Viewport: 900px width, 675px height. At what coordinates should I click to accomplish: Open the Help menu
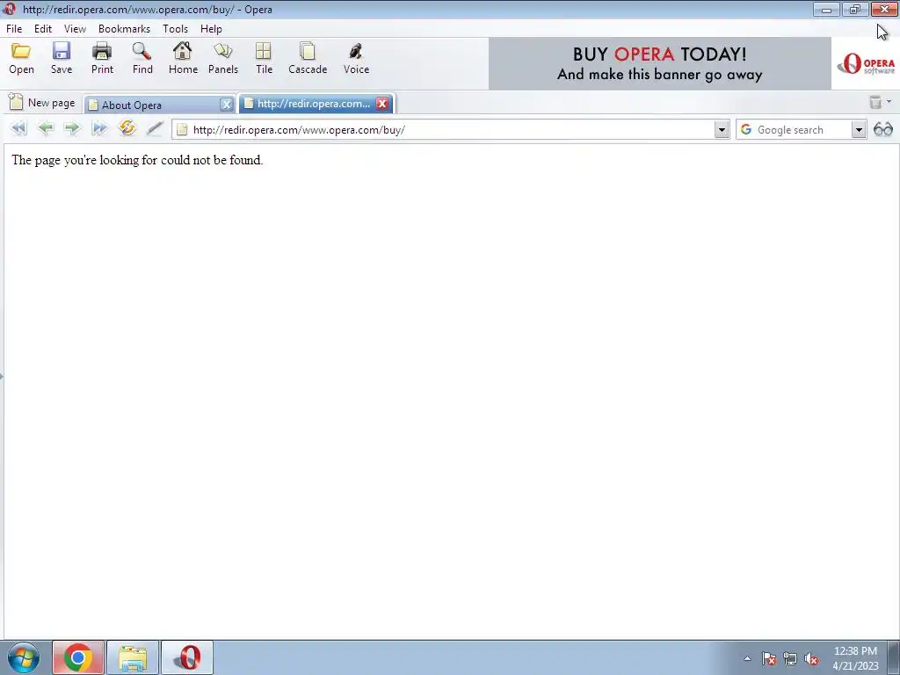pos(211,29)
